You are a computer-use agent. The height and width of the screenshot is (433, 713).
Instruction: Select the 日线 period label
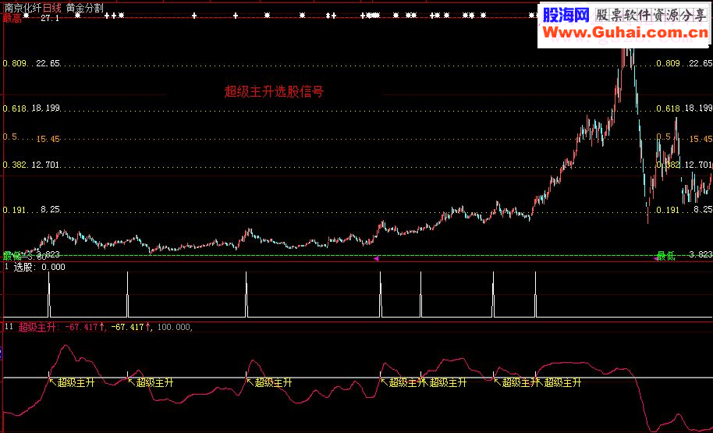51,8
